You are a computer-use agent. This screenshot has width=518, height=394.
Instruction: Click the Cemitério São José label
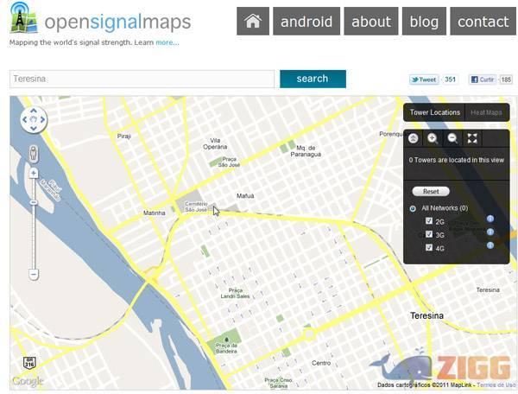196,207
